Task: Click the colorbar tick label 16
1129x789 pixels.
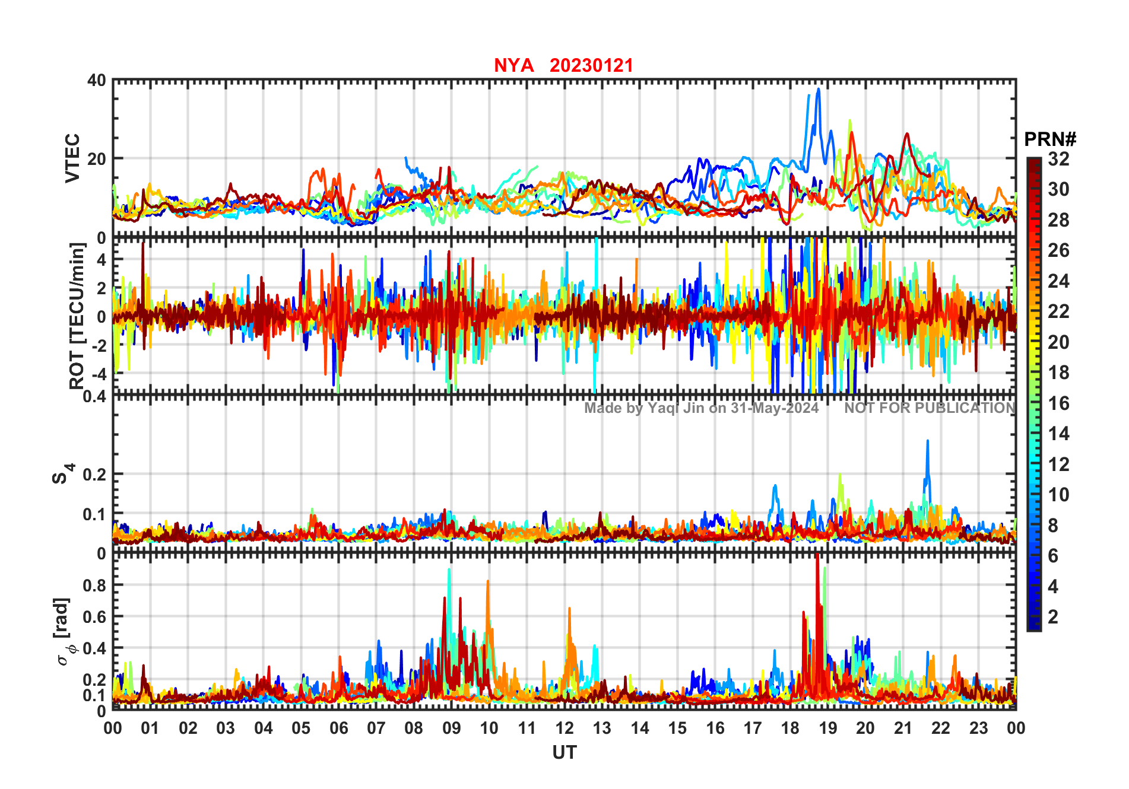Action: 1058,403
